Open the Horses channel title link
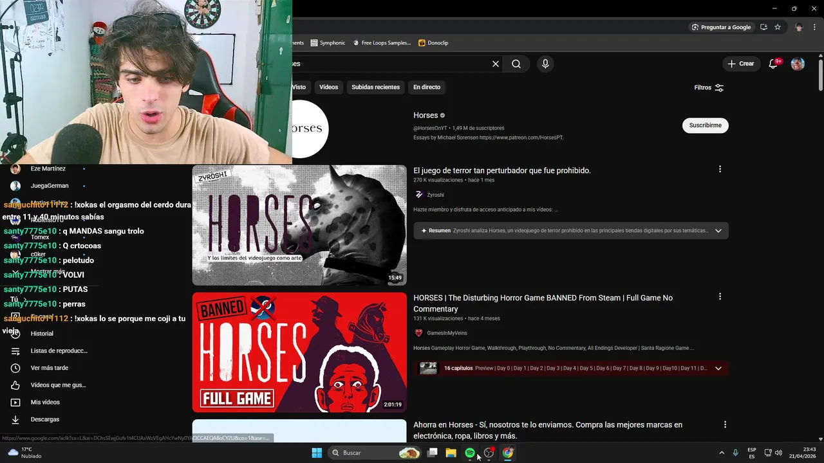The height and width of the screenshot is (463, 824). tap(426, 115)
